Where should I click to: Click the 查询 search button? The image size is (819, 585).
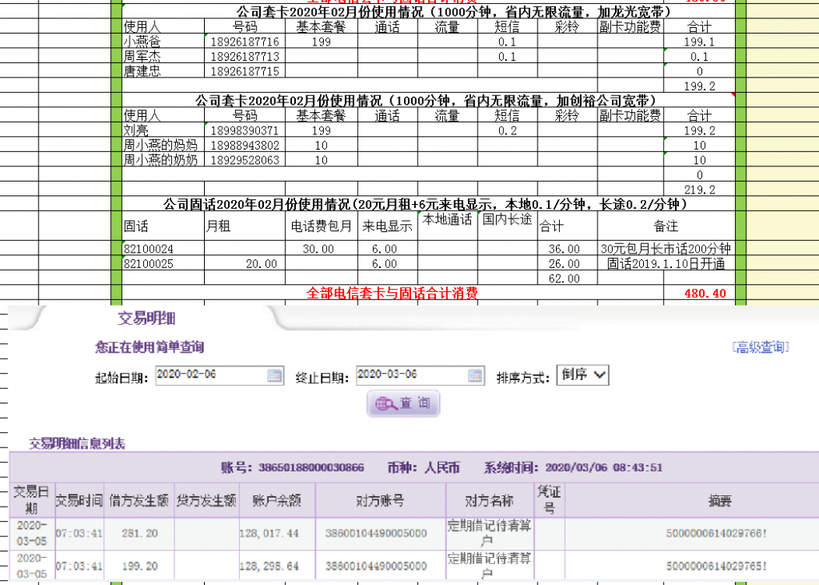pyautogui.click(x=403, y=404)
